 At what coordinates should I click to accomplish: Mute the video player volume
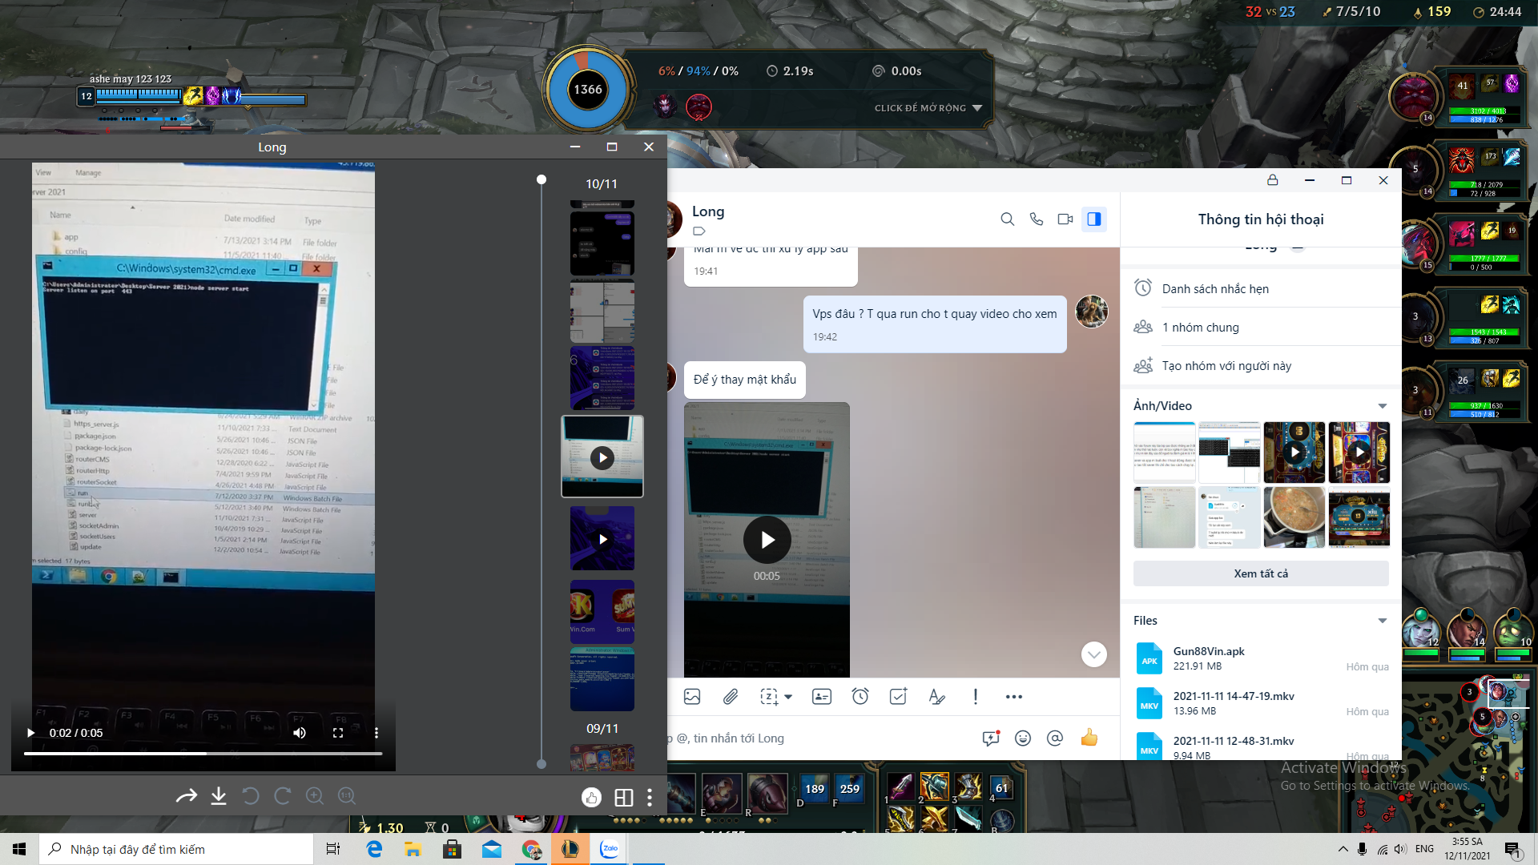click(300, 733)
